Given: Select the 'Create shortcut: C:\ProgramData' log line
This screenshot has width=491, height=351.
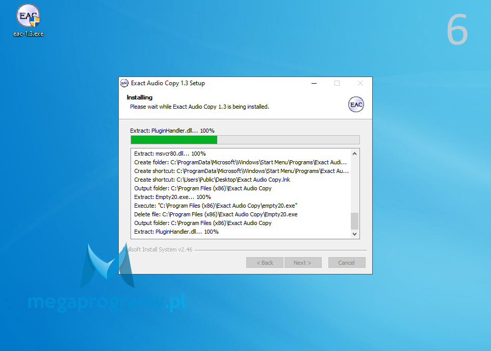Looking at the screenshot, I should pos(241,171).
